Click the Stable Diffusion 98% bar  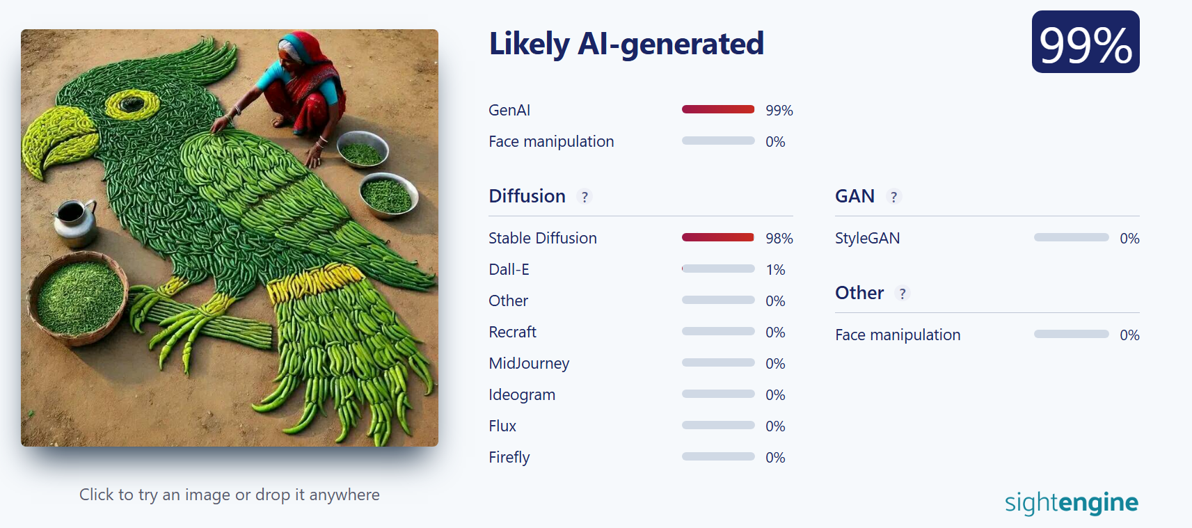tap(718, 237)
